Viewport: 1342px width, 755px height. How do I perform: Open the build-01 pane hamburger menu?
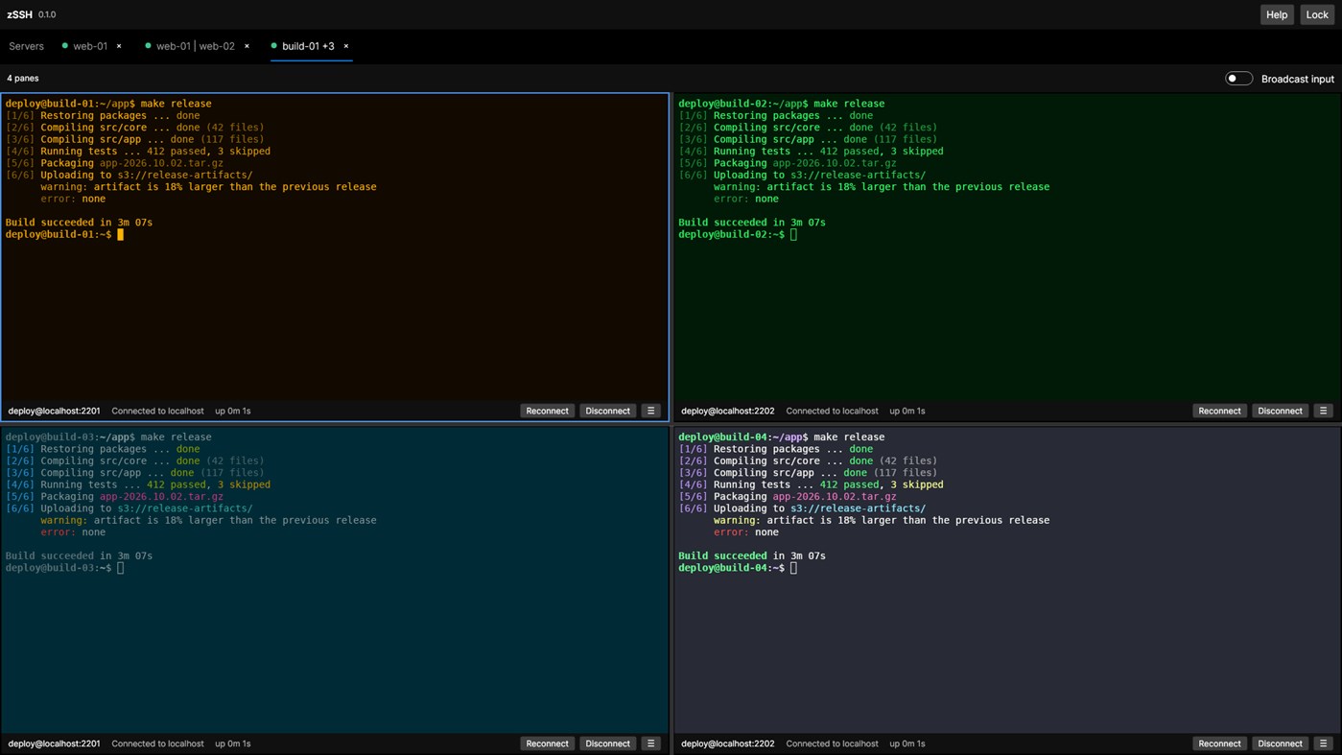point(651,411)
